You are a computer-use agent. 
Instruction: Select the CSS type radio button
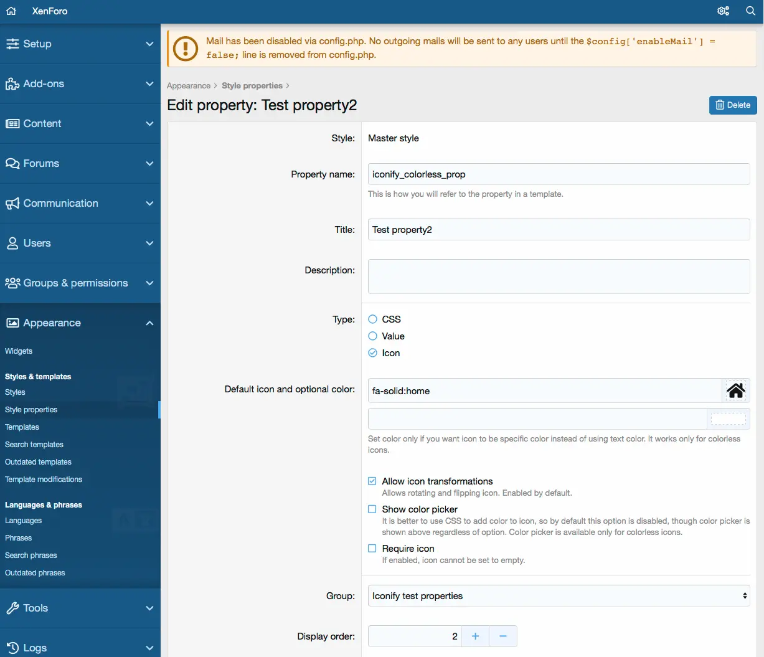point(374,319)
